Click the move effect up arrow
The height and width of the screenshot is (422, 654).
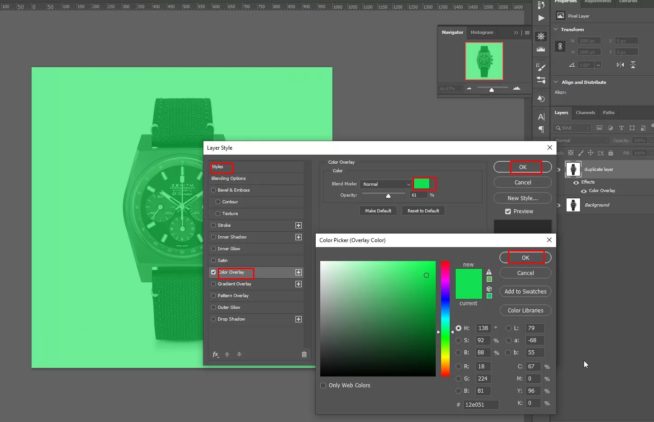coord(227,354)
